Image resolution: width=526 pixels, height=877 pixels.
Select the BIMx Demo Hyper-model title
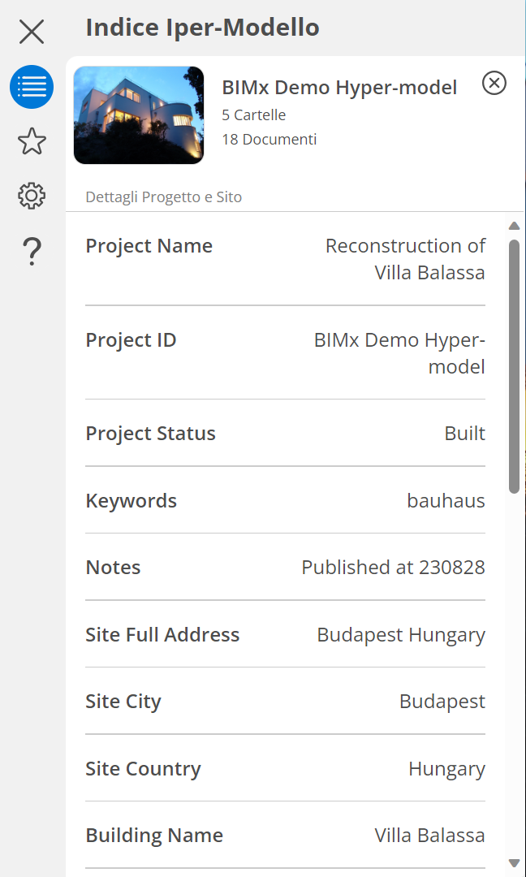(x=339, y=88)
